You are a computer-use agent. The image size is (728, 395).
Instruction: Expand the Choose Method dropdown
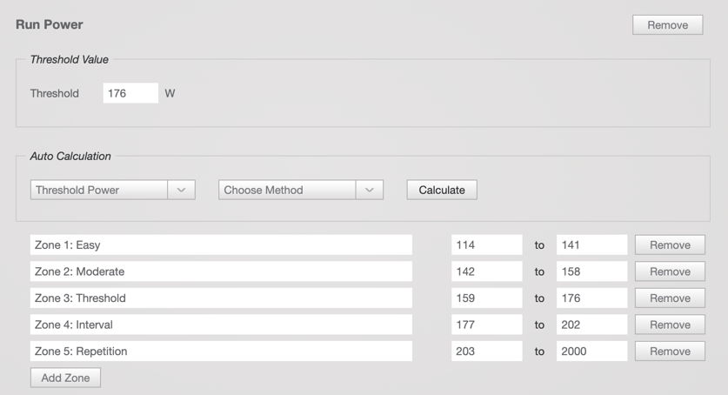click(x=300, y=190)
